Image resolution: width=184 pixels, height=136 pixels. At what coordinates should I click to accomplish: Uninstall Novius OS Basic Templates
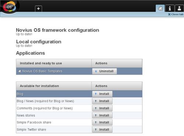[x=105, y=71]
